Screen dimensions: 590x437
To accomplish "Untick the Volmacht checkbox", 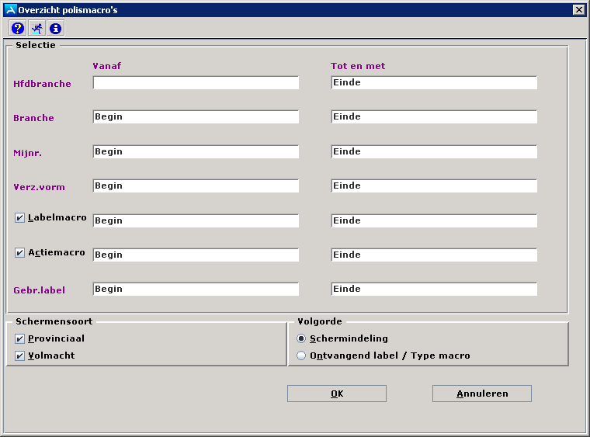I will [20, 355].
